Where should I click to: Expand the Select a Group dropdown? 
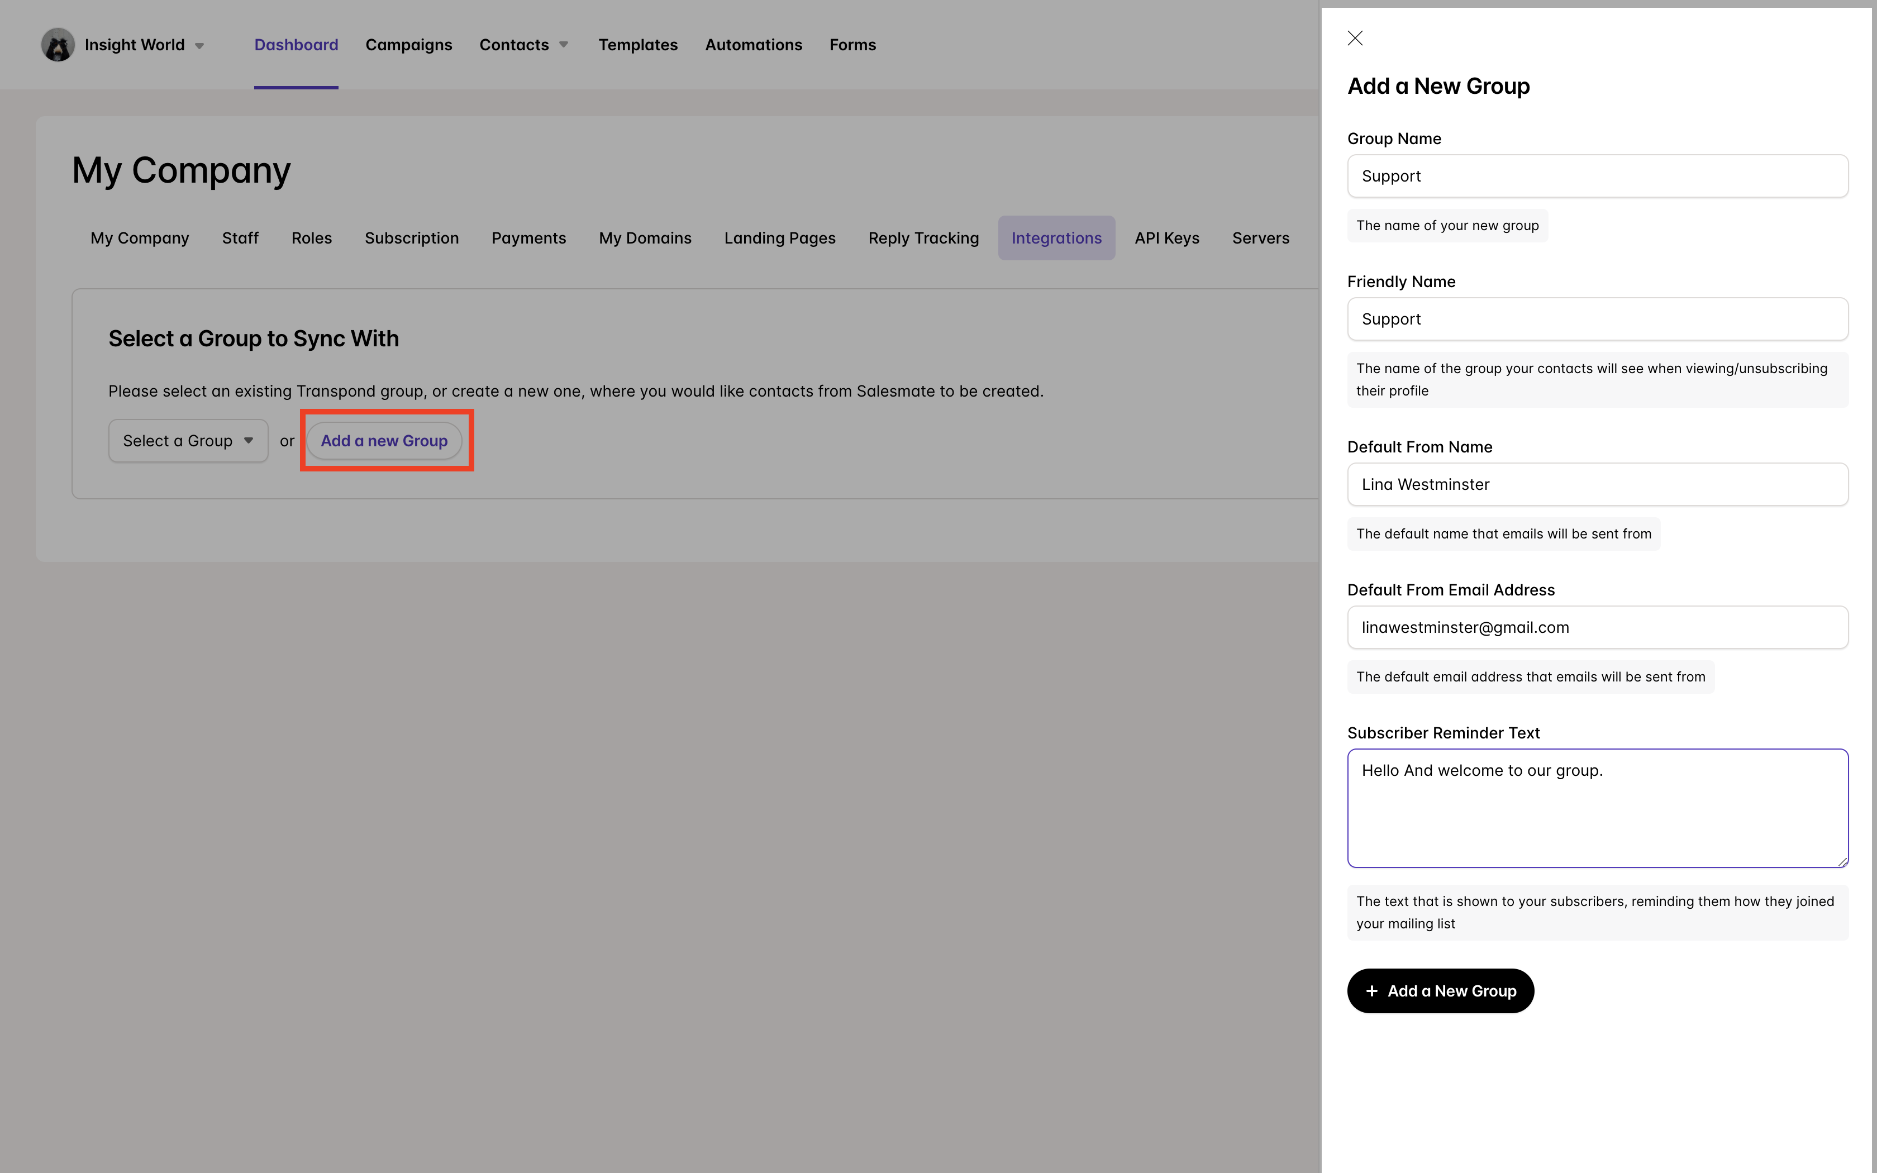click(x=188, y=441)
